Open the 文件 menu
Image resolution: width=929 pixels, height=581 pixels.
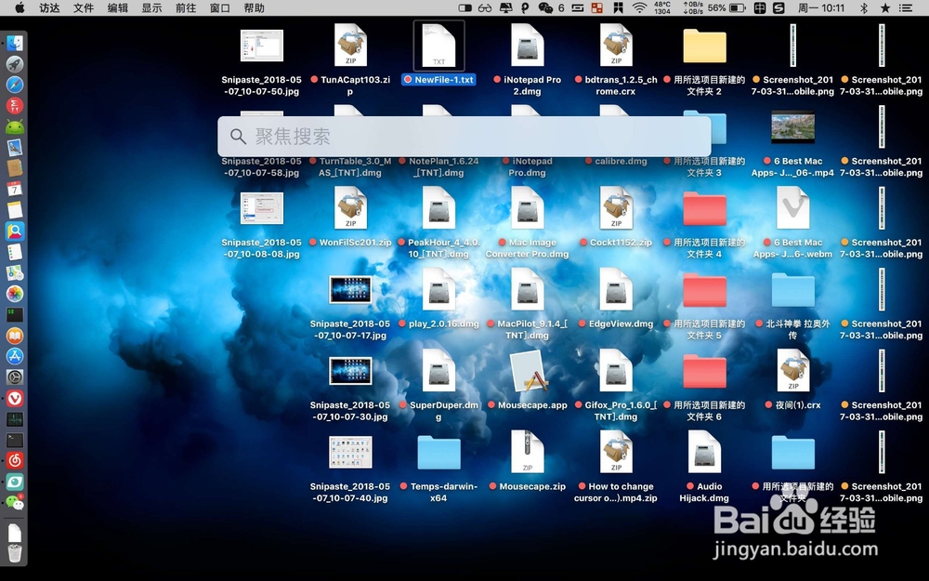point(84,8)
